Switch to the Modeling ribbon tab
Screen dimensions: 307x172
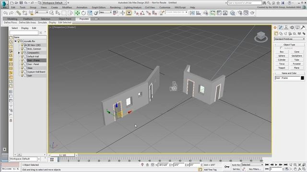tap(12, 19)
